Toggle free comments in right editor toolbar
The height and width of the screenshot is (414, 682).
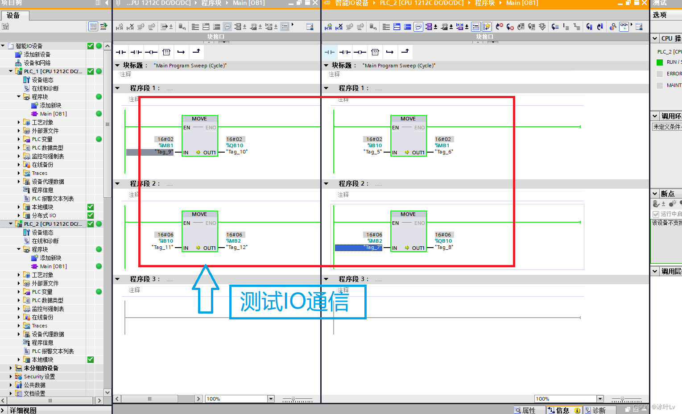pos(418,27)
